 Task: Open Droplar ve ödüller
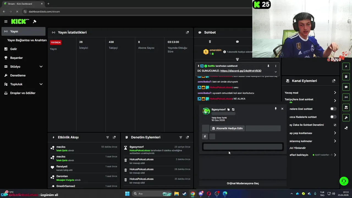pos(23,93)
